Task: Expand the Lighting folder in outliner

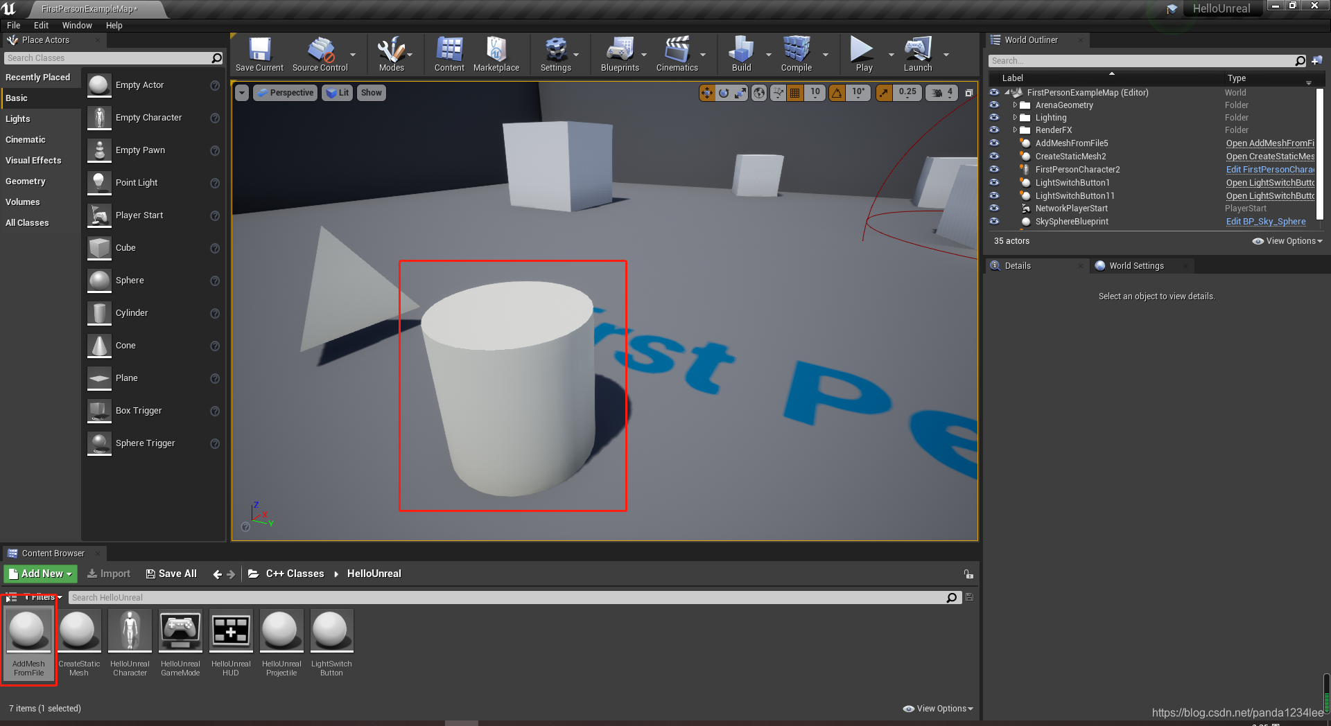Action: click(1015, 118)
